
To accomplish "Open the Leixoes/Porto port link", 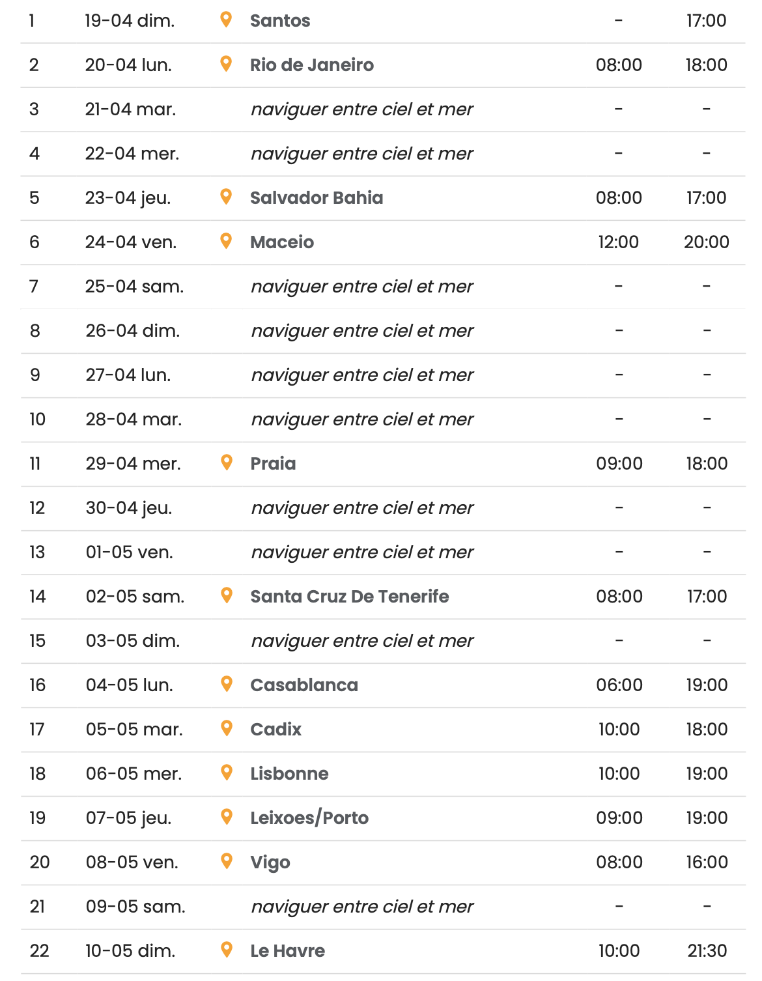I will pyautogui.click(x=309, y=818).
